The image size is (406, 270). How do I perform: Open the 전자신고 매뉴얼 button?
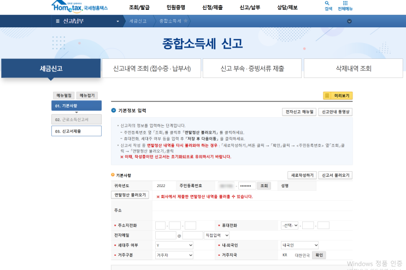click(x=299, y=112)
